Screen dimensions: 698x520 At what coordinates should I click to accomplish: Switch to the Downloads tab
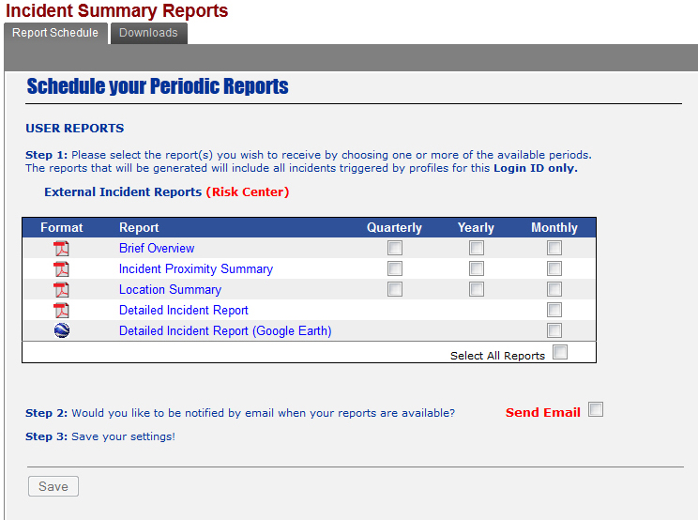148,33
